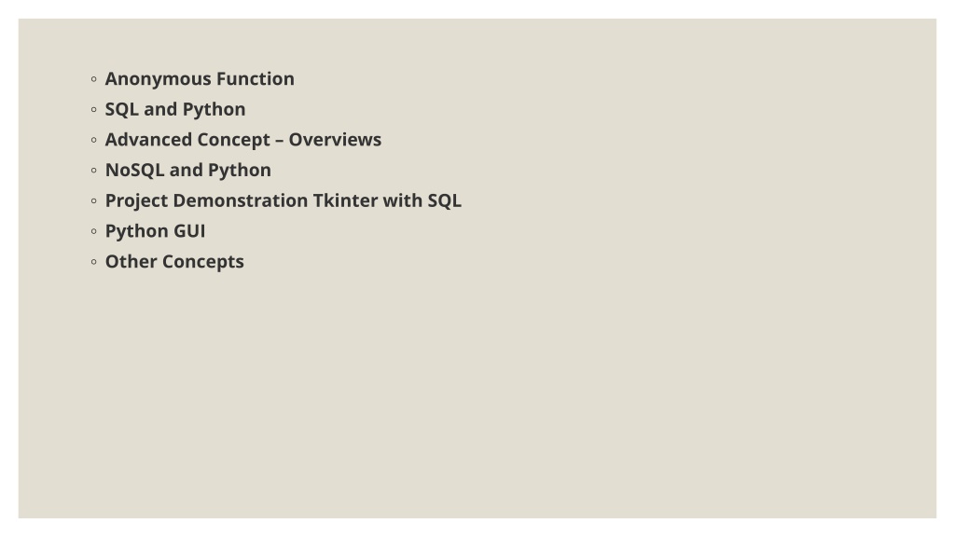Click the word Overviews

tap(335, 140)
